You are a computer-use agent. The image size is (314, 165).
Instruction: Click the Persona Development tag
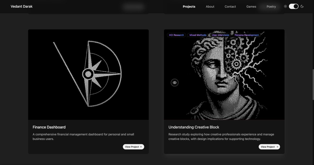click(x=246, y=35)
